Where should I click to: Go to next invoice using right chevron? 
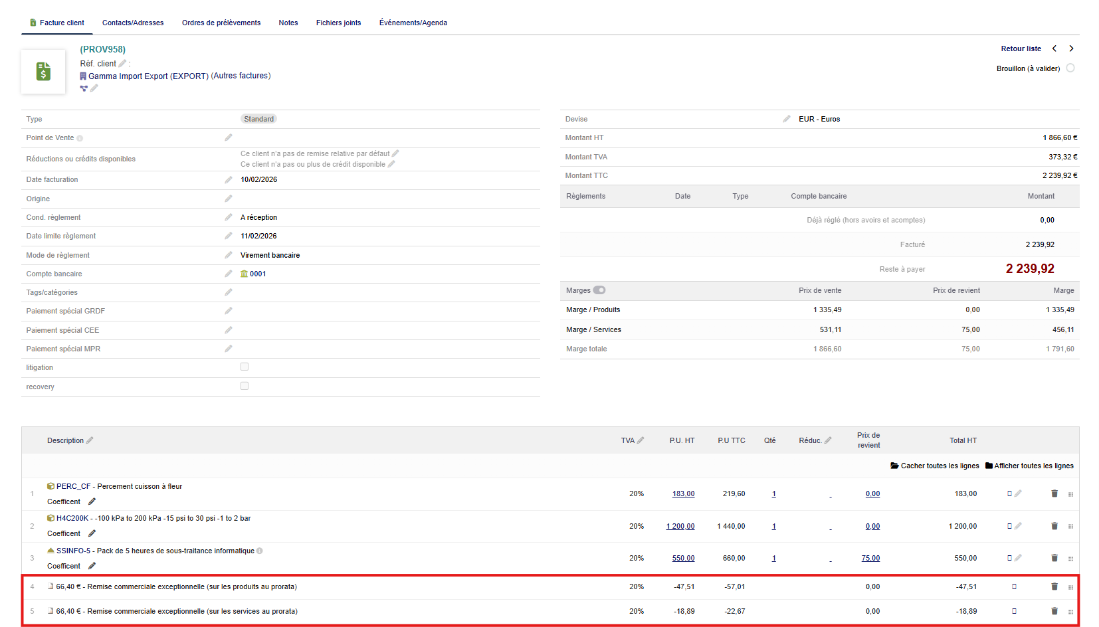(x=1071, y=48)
